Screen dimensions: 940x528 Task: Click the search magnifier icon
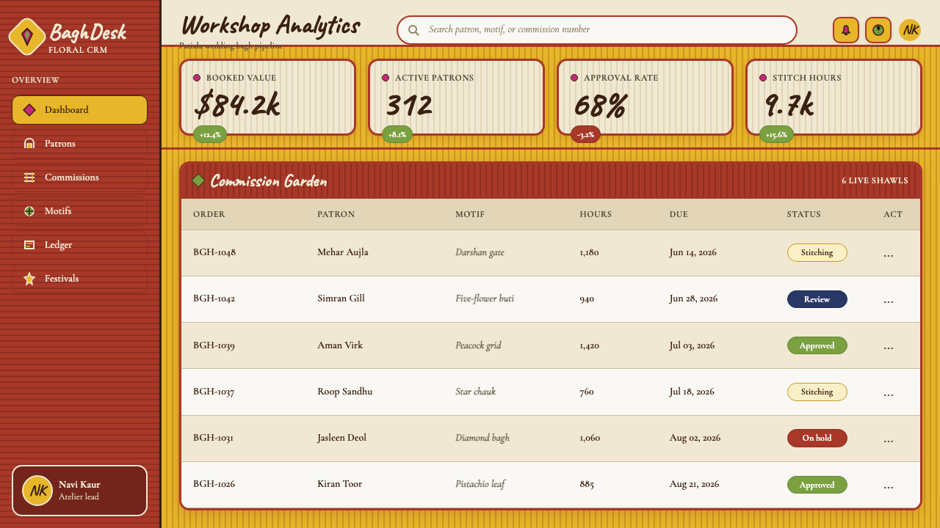413,30
